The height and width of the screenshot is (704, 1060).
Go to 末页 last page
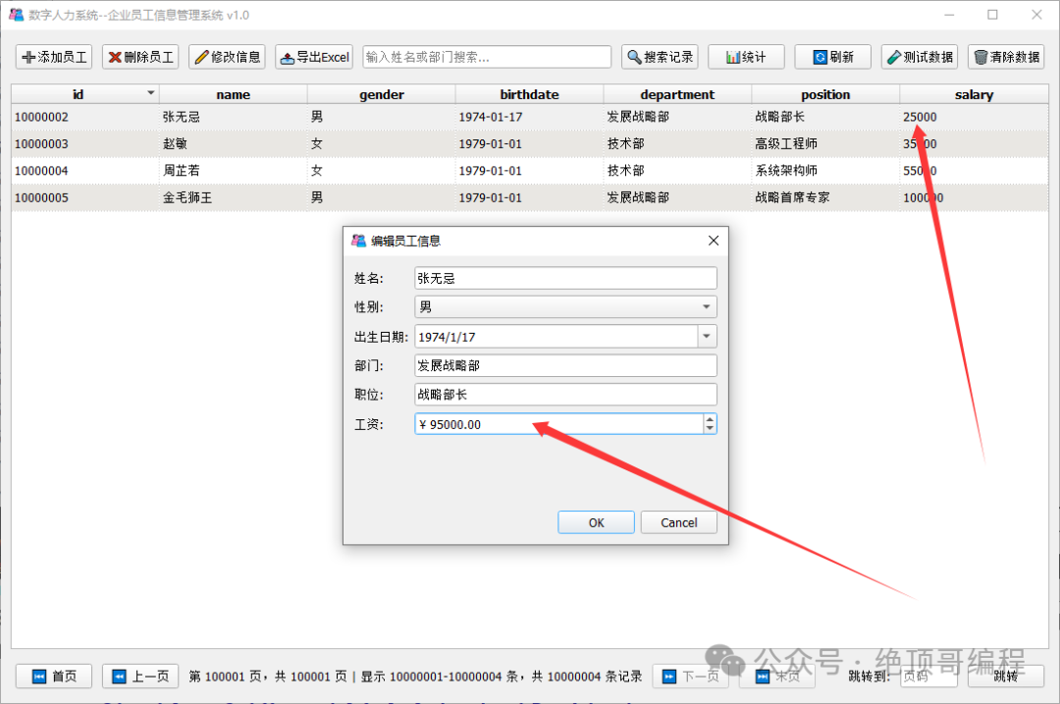click(x=776, y=677)
